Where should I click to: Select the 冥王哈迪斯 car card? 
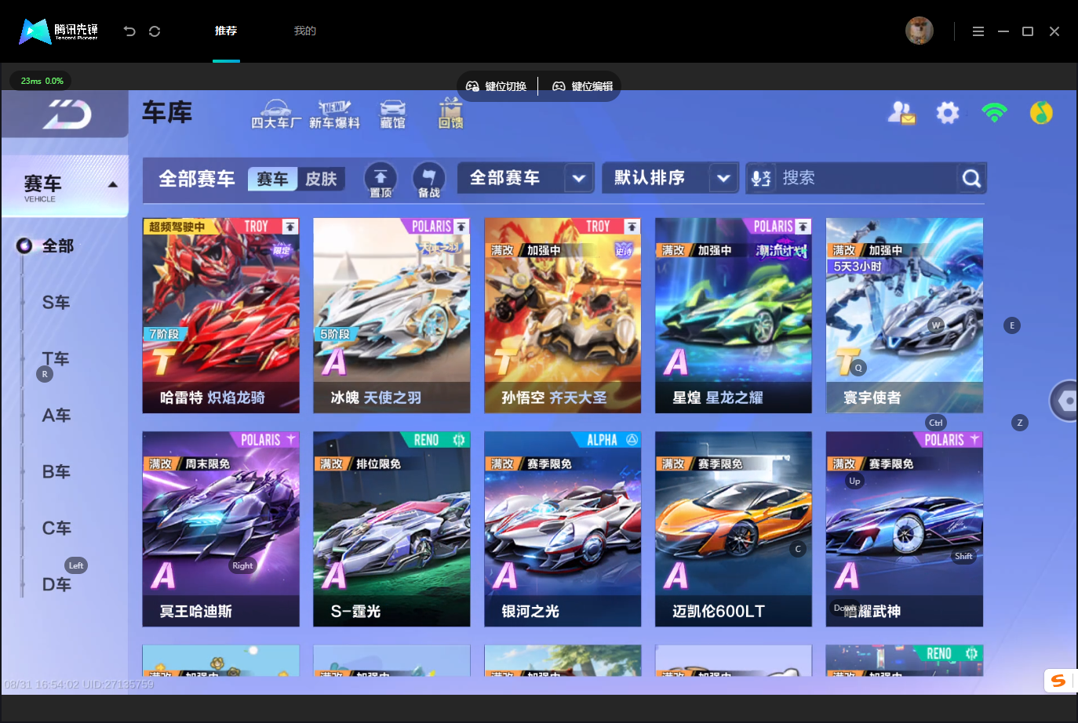[x=221, y=529]
